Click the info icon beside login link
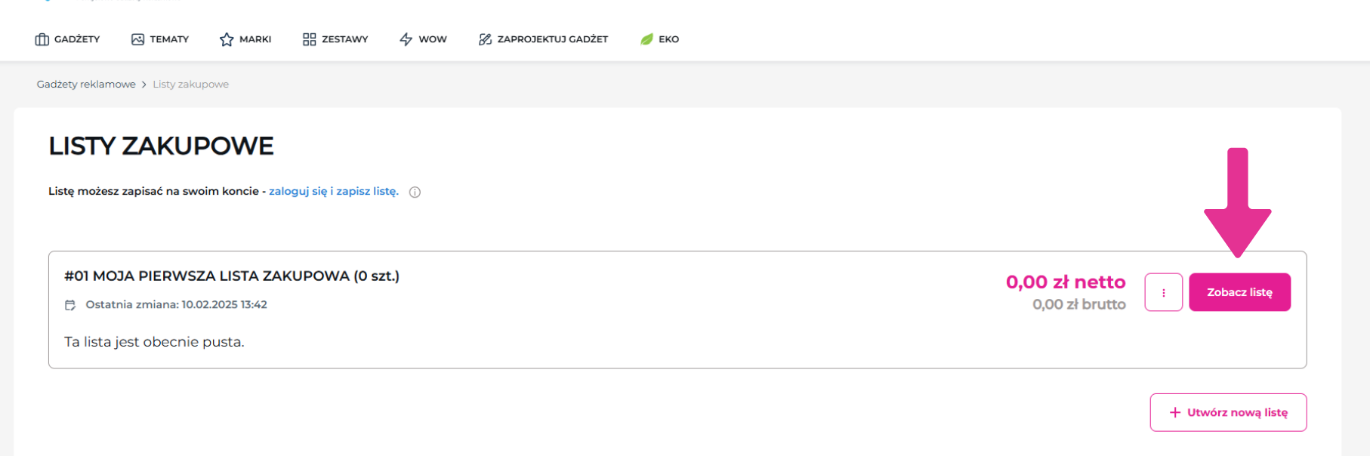The width and height of the screenshot is (1370, 456). pyautogui.click(x=415, y=192)
